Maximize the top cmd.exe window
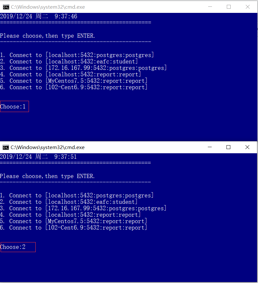Screen dimensions: 258x283 pos(229,7)
